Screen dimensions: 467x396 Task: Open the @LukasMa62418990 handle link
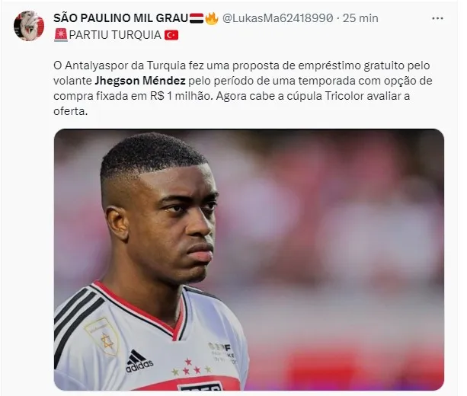(x=277, y=18)
